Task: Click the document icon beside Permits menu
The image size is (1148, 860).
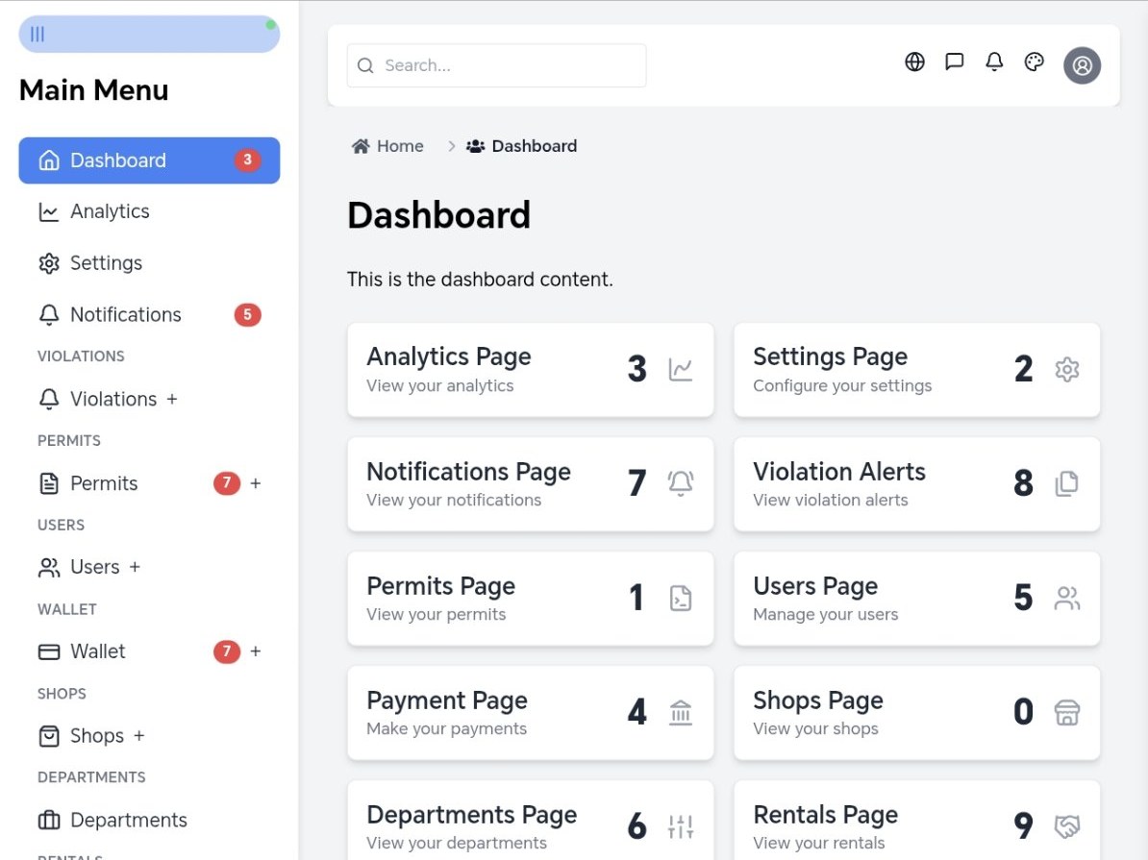Action: (x=49, y=483)
